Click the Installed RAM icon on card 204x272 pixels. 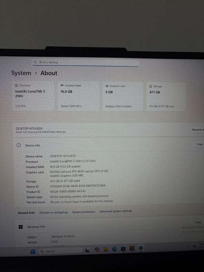tap(62, 85)
